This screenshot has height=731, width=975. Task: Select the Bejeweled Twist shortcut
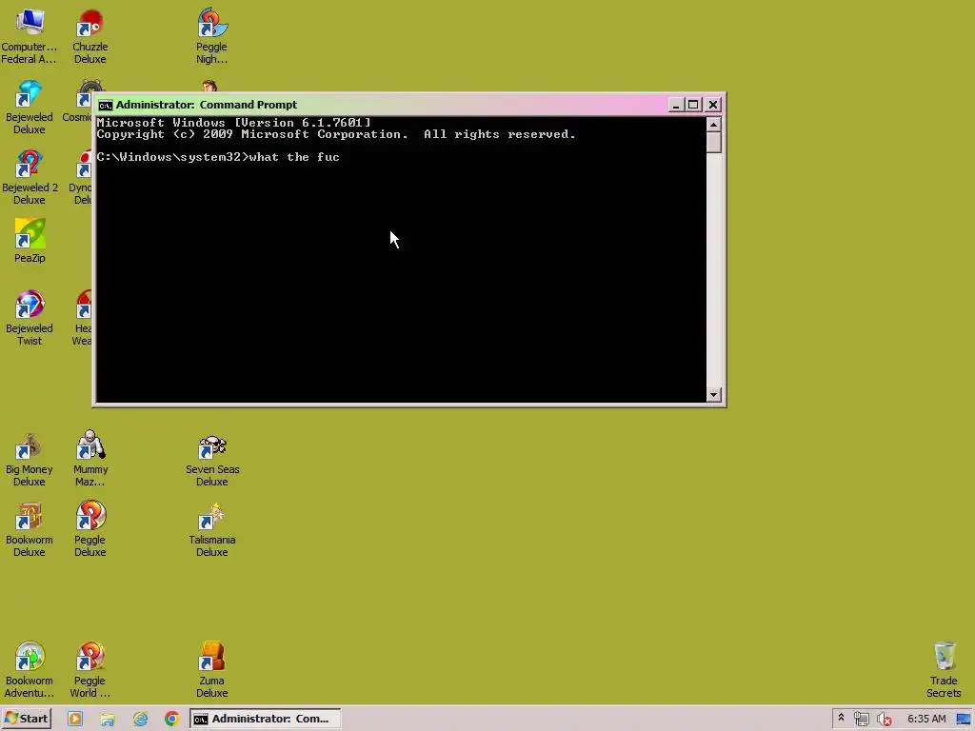pyautogui.click(x=30, y=318)
